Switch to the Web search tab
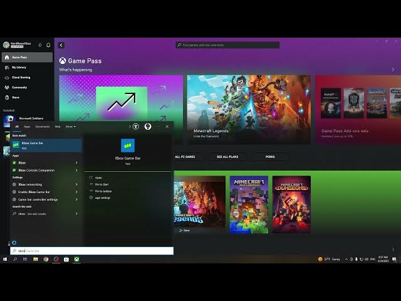The height and width of the screenshot is (301, 401). (x=58, y=127)
